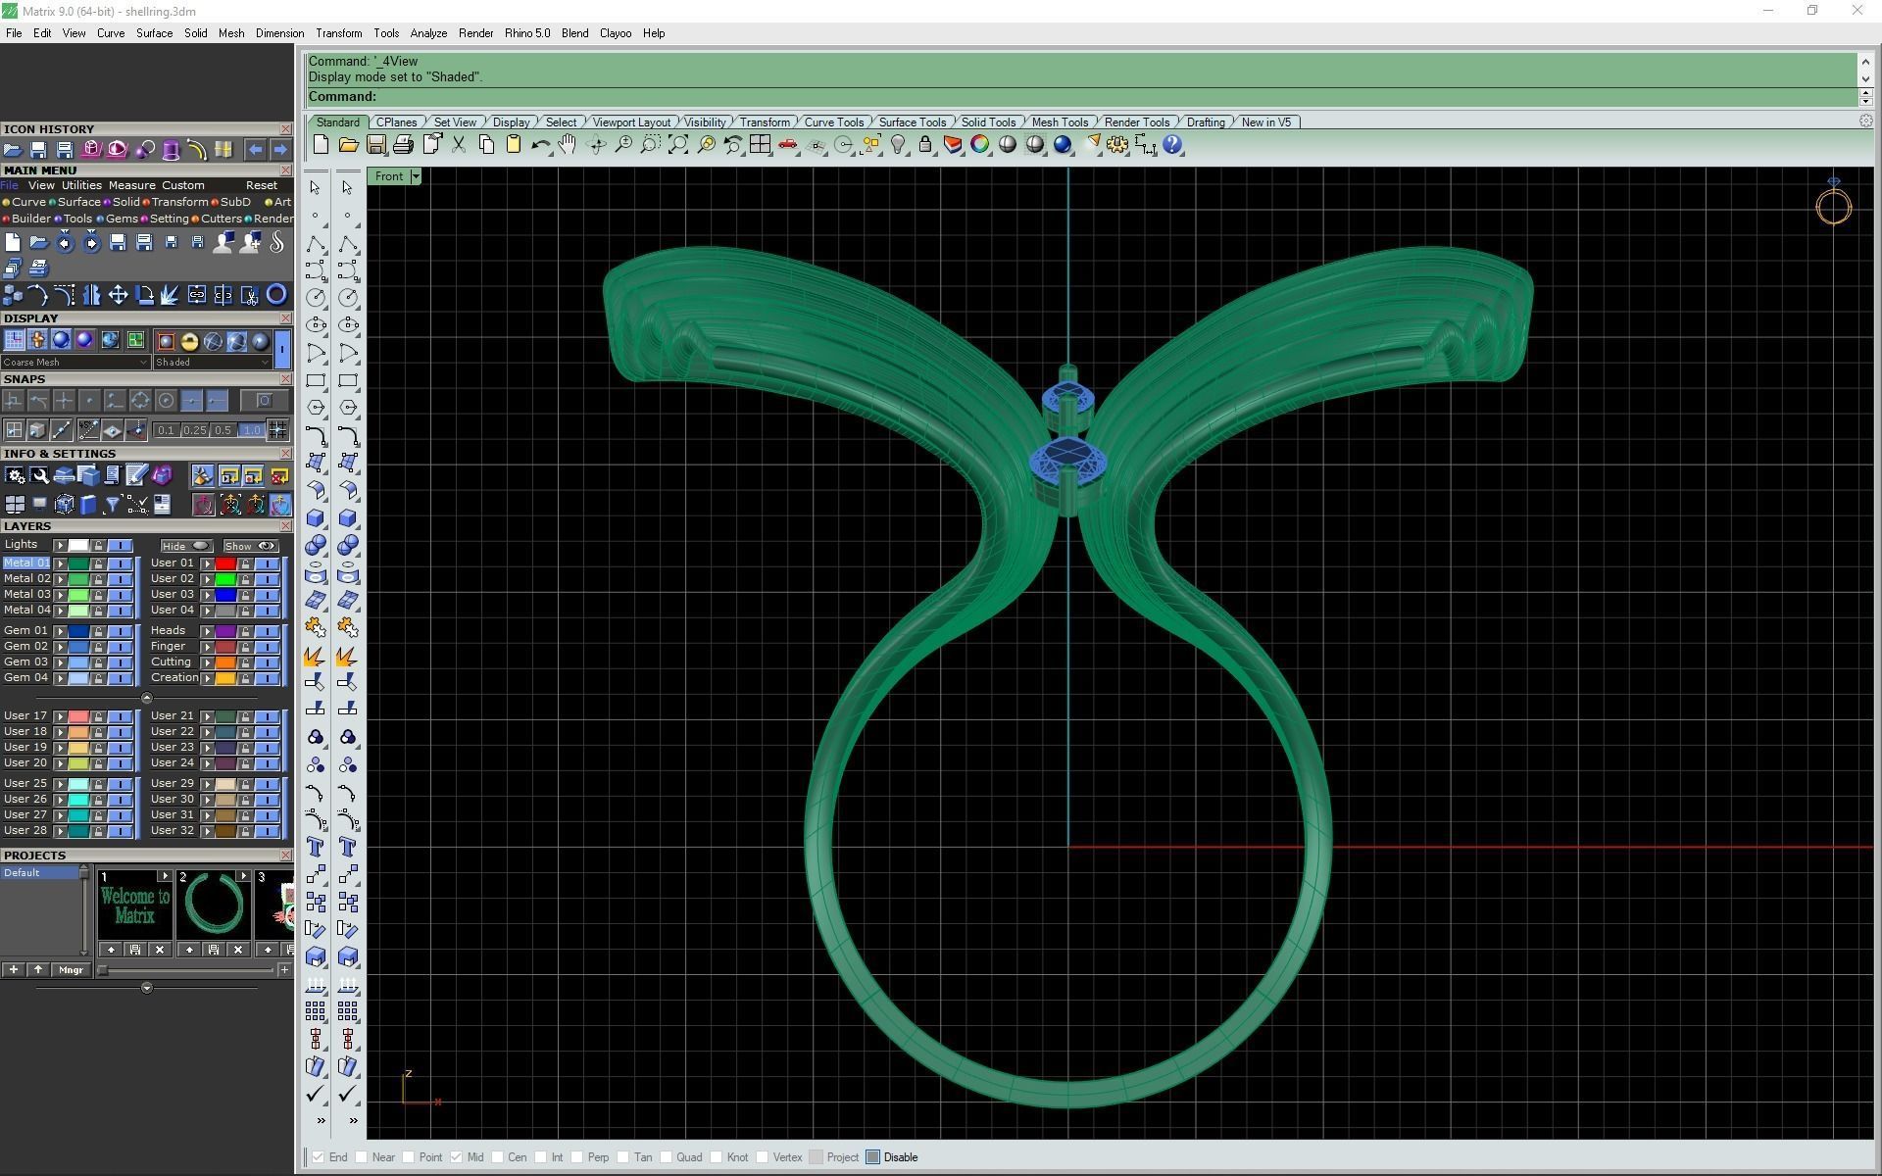The height and width of the screenshot is (1176, 1882).
Task: Click the Pan hand tool icon
Action: pos(568,145)
